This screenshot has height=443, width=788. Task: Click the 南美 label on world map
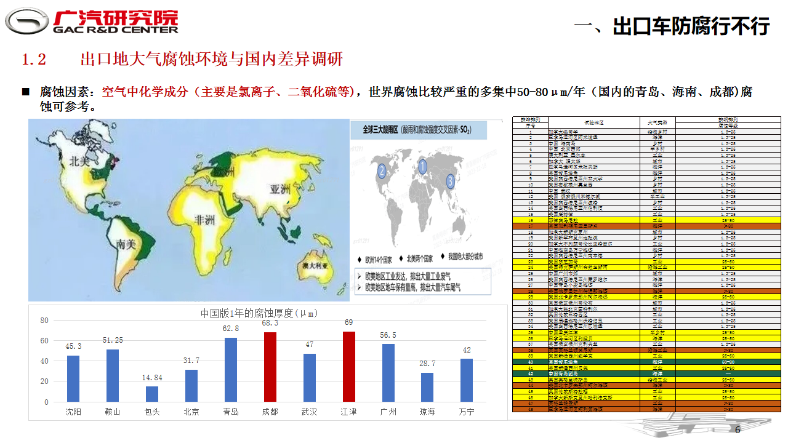click(x=126, y=244)
